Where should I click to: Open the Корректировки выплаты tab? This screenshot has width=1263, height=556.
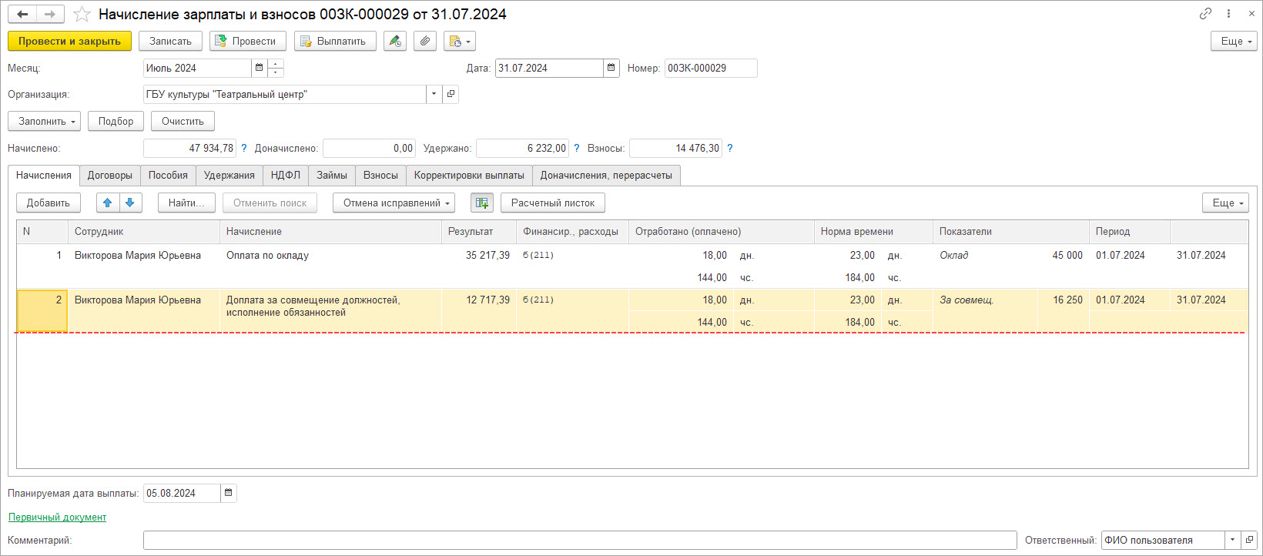point(469,175)
